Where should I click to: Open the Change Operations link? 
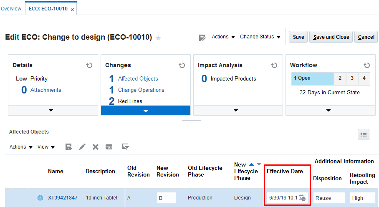click(x=141, y=90)
